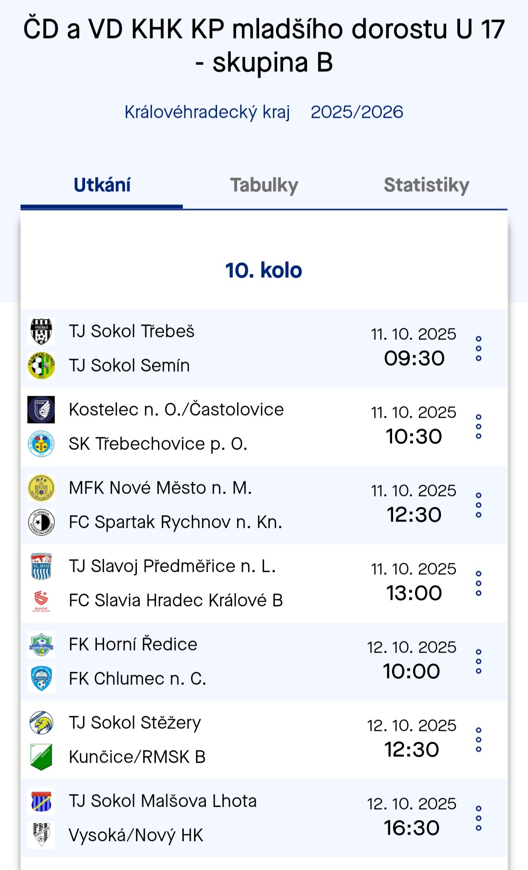Open the three-dot menu for the 10:30 Kostelec match

(479, 427)
